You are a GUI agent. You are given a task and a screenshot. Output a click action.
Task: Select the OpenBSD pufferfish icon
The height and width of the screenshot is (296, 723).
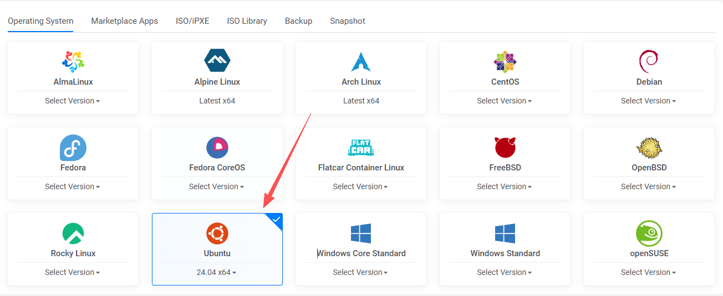point(649,148)
